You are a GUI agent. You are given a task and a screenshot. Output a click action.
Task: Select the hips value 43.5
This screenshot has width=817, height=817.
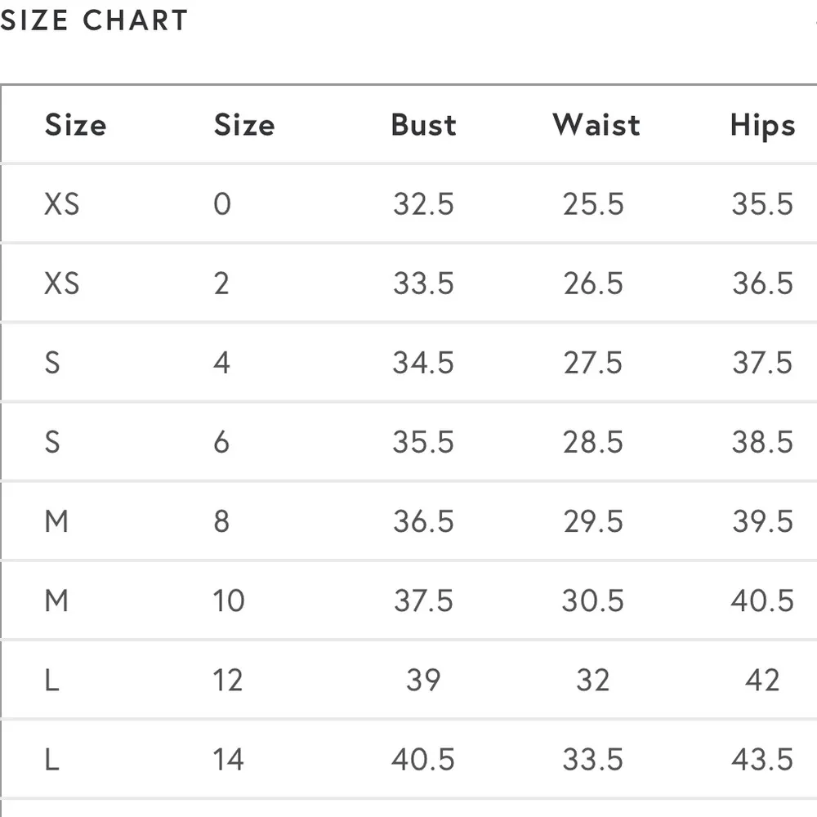click(762, 759)
